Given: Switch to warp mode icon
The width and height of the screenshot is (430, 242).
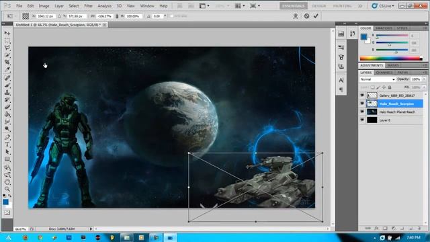Looking at the screenshot, I should (x=296, y=16).
